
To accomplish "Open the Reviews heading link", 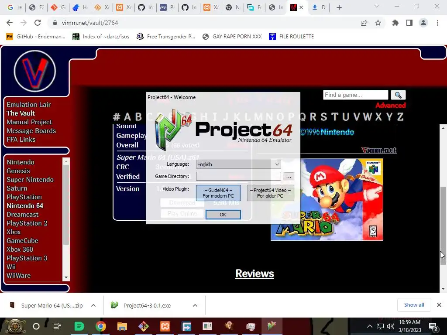I will [x=254, y=273].
